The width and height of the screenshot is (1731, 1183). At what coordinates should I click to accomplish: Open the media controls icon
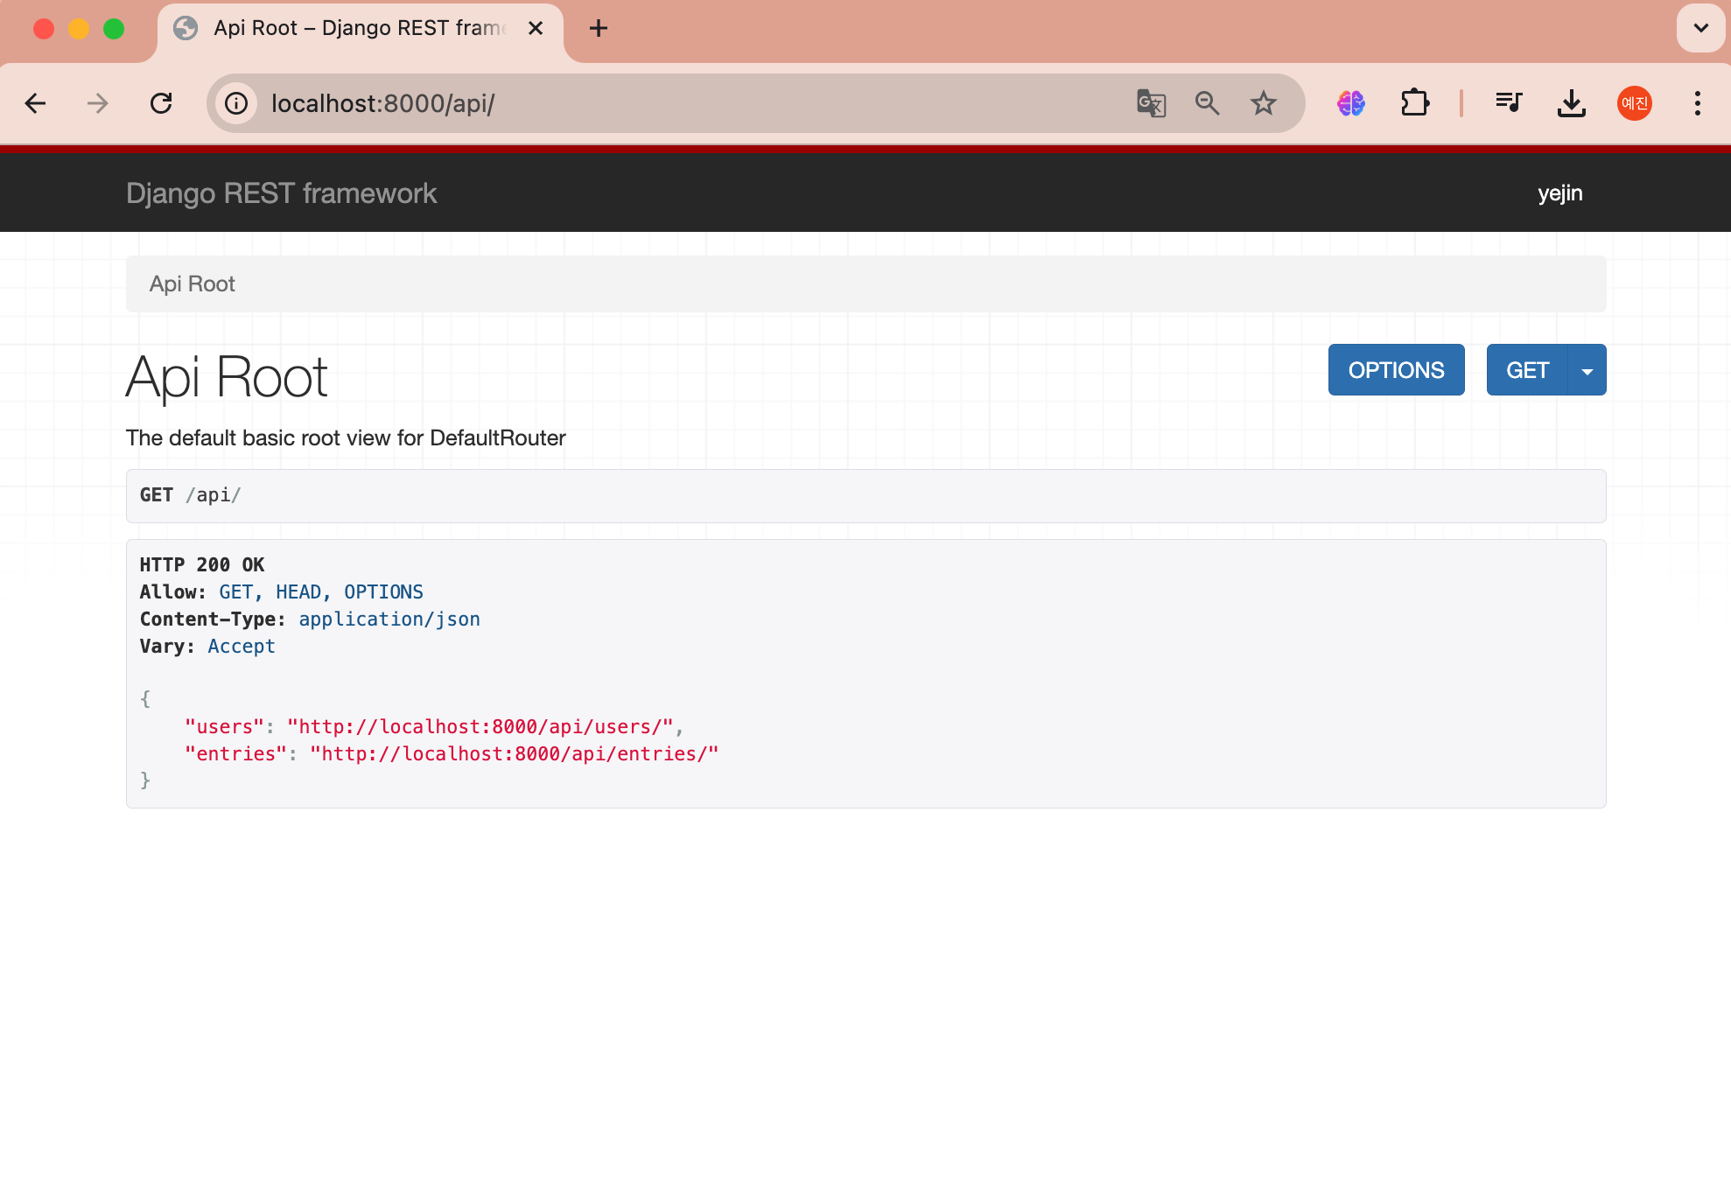click(x=1509, y=103)
